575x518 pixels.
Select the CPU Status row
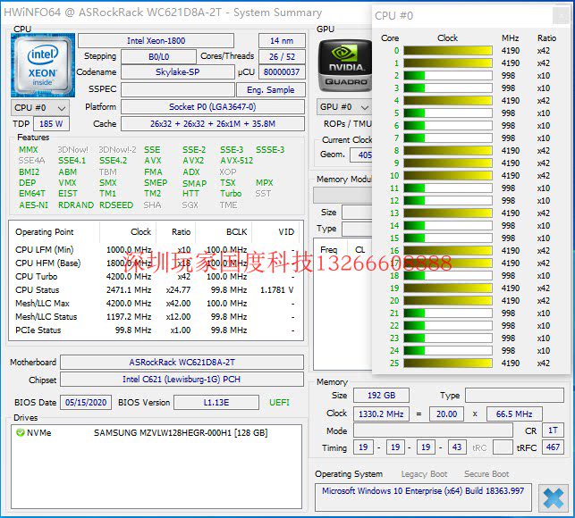pyautogui.click(x=156, y=289)
